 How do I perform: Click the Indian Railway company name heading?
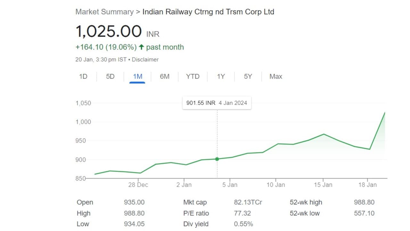coord(208,12)
